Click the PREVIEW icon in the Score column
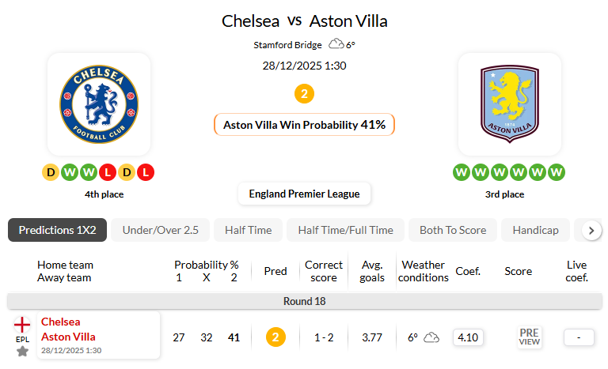This screenshot has height=369, width=608. pos(530,337)
